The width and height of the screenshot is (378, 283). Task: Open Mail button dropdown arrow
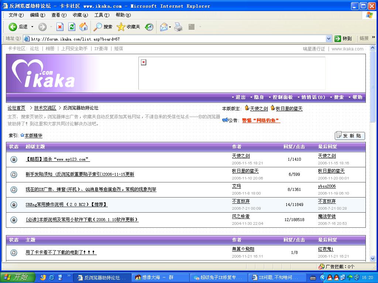[x=170, y=27]
